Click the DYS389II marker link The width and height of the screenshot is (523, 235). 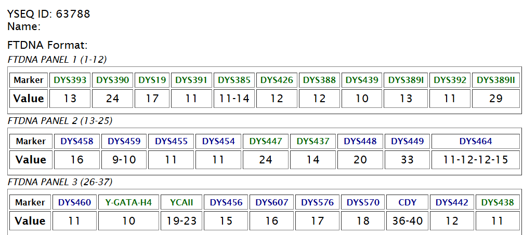pyautogui.click(x=495, y=80)
